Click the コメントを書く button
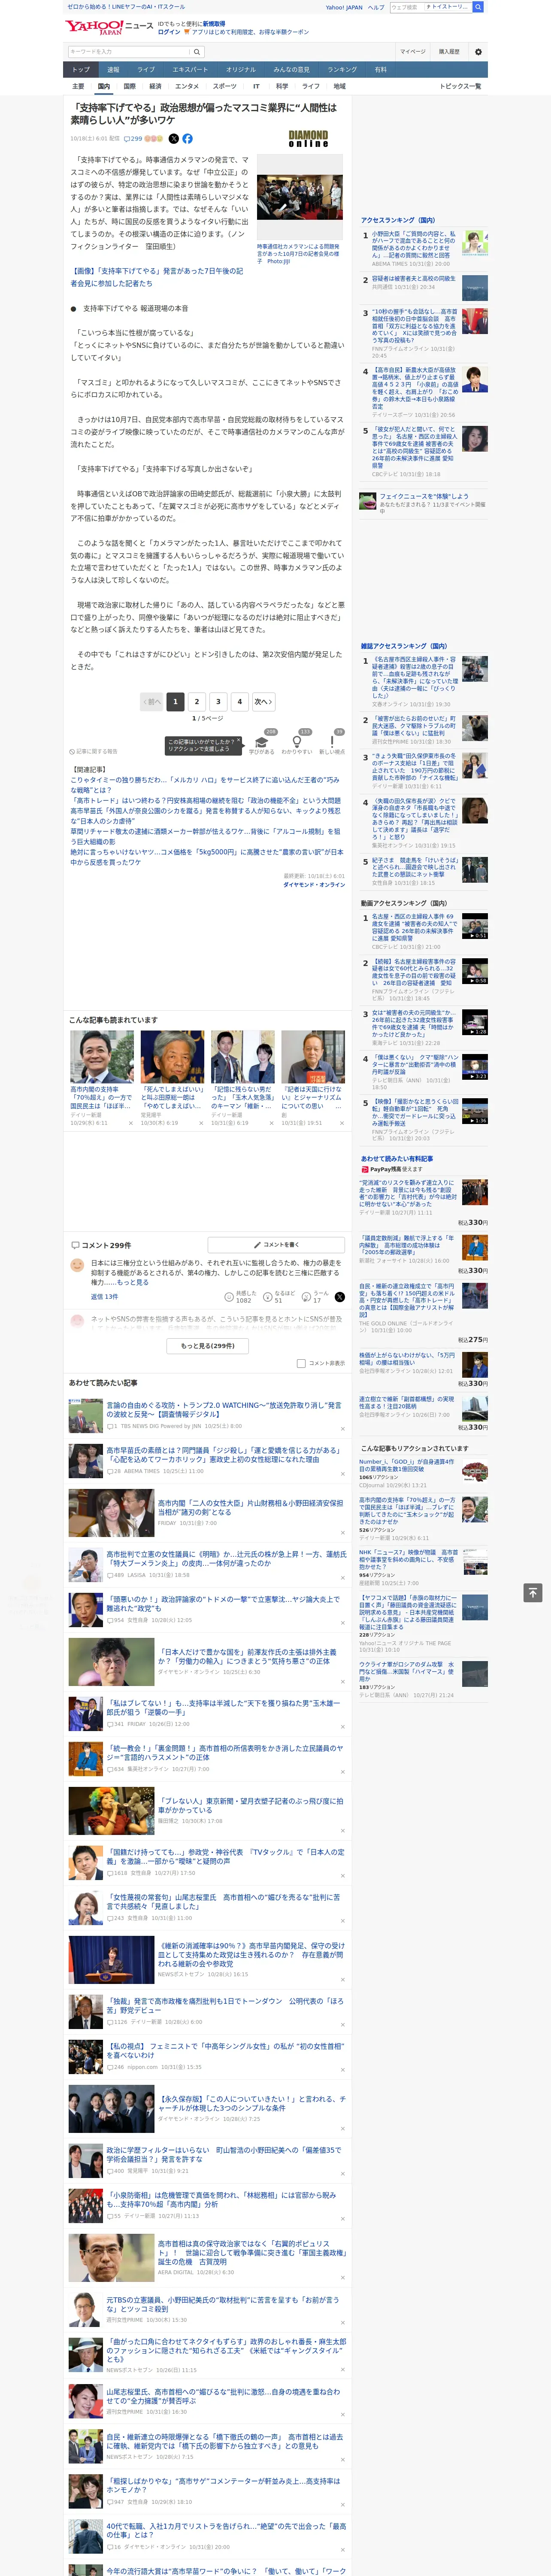This screenshot has height=2576, width=551. (276, 1245)
